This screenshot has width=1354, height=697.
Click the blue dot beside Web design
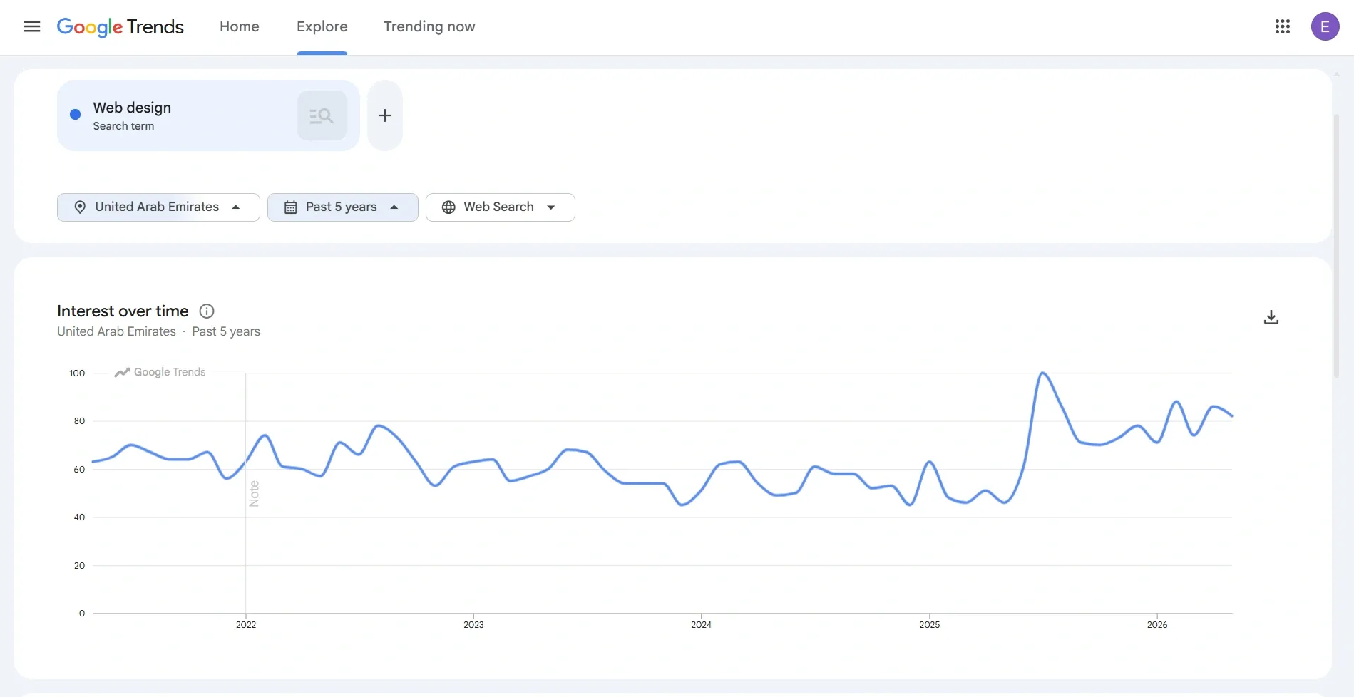75,114
